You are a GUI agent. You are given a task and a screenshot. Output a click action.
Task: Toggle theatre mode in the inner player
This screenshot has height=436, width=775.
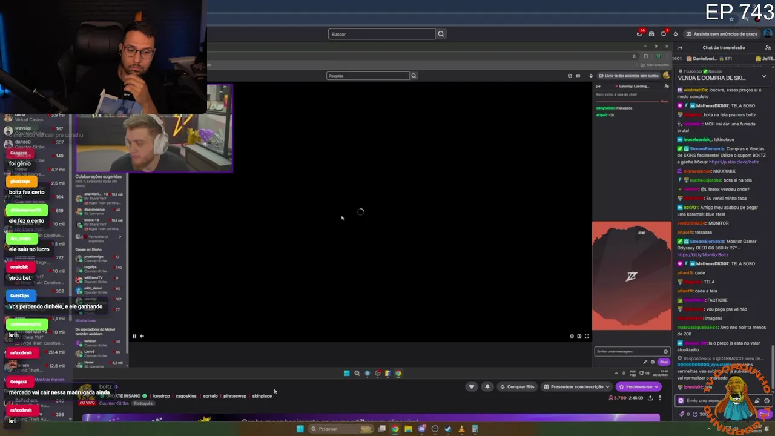[579, 336]
